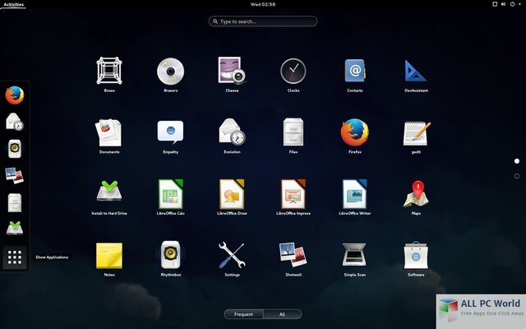Screen dimensions: 526x329
Task: Click Evolution mail in the dash
Action: coord(15,122)
